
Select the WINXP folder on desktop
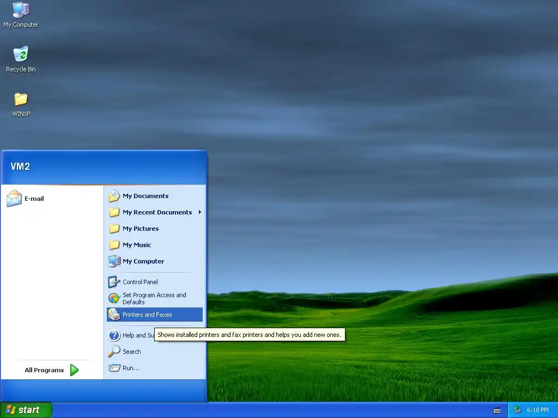pyautogui.click(x=21, y=104)
